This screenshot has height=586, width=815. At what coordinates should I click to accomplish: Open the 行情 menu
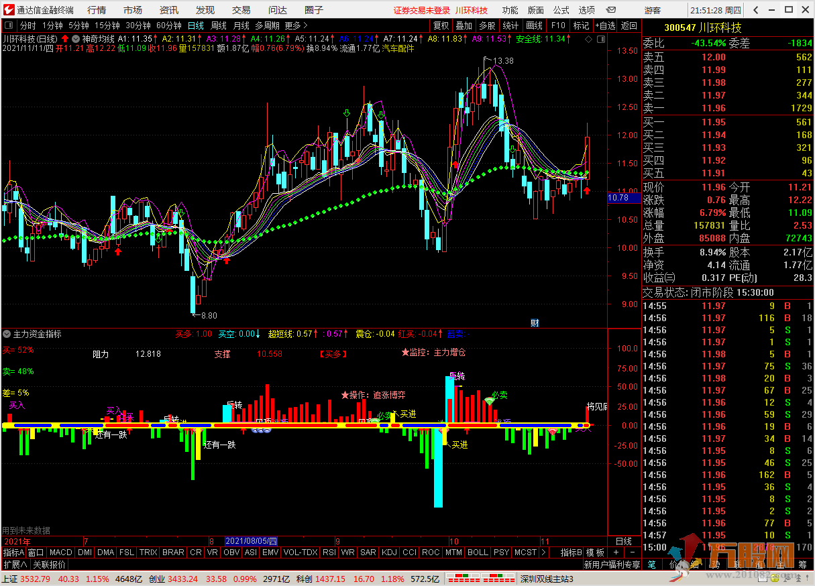pyautogui.click(x=97, y=10)
